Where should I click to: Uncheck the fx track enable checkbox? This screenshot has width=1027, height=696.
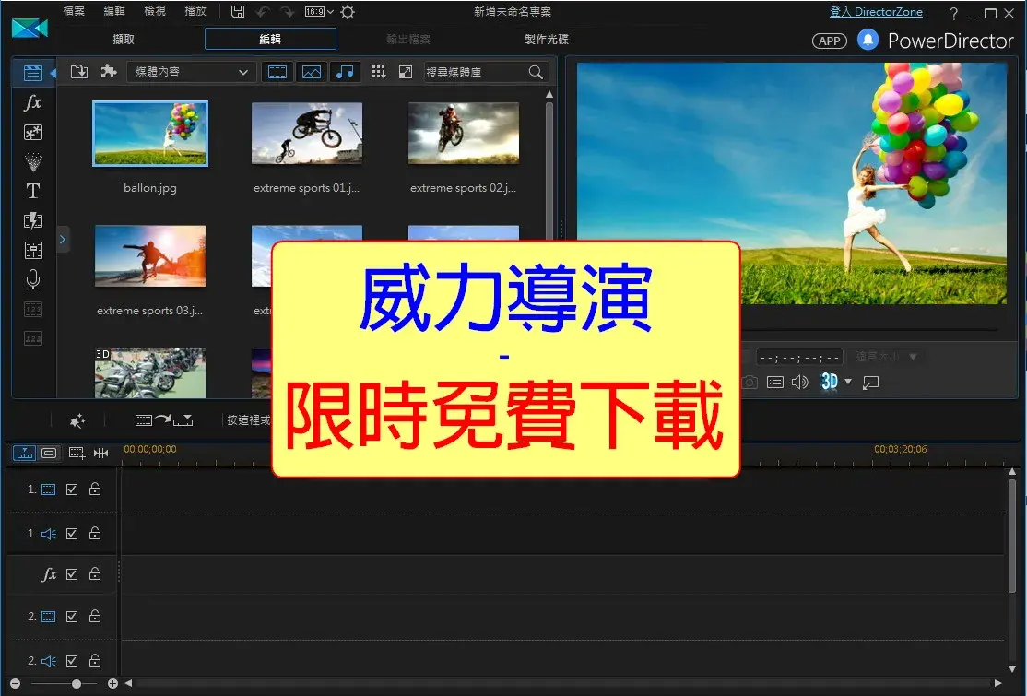point(72,574)
